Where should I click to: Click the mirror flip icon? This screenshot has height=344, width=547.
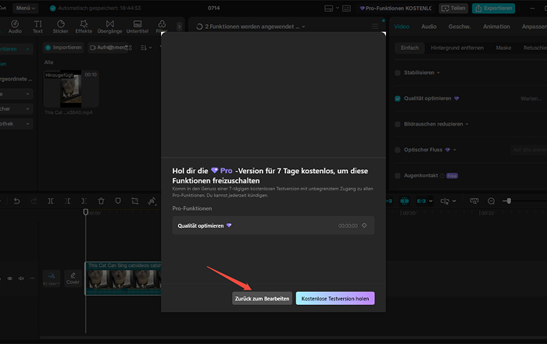pos(152,201)
